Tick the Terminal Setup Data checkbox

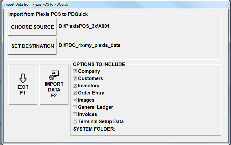[75, 122]
